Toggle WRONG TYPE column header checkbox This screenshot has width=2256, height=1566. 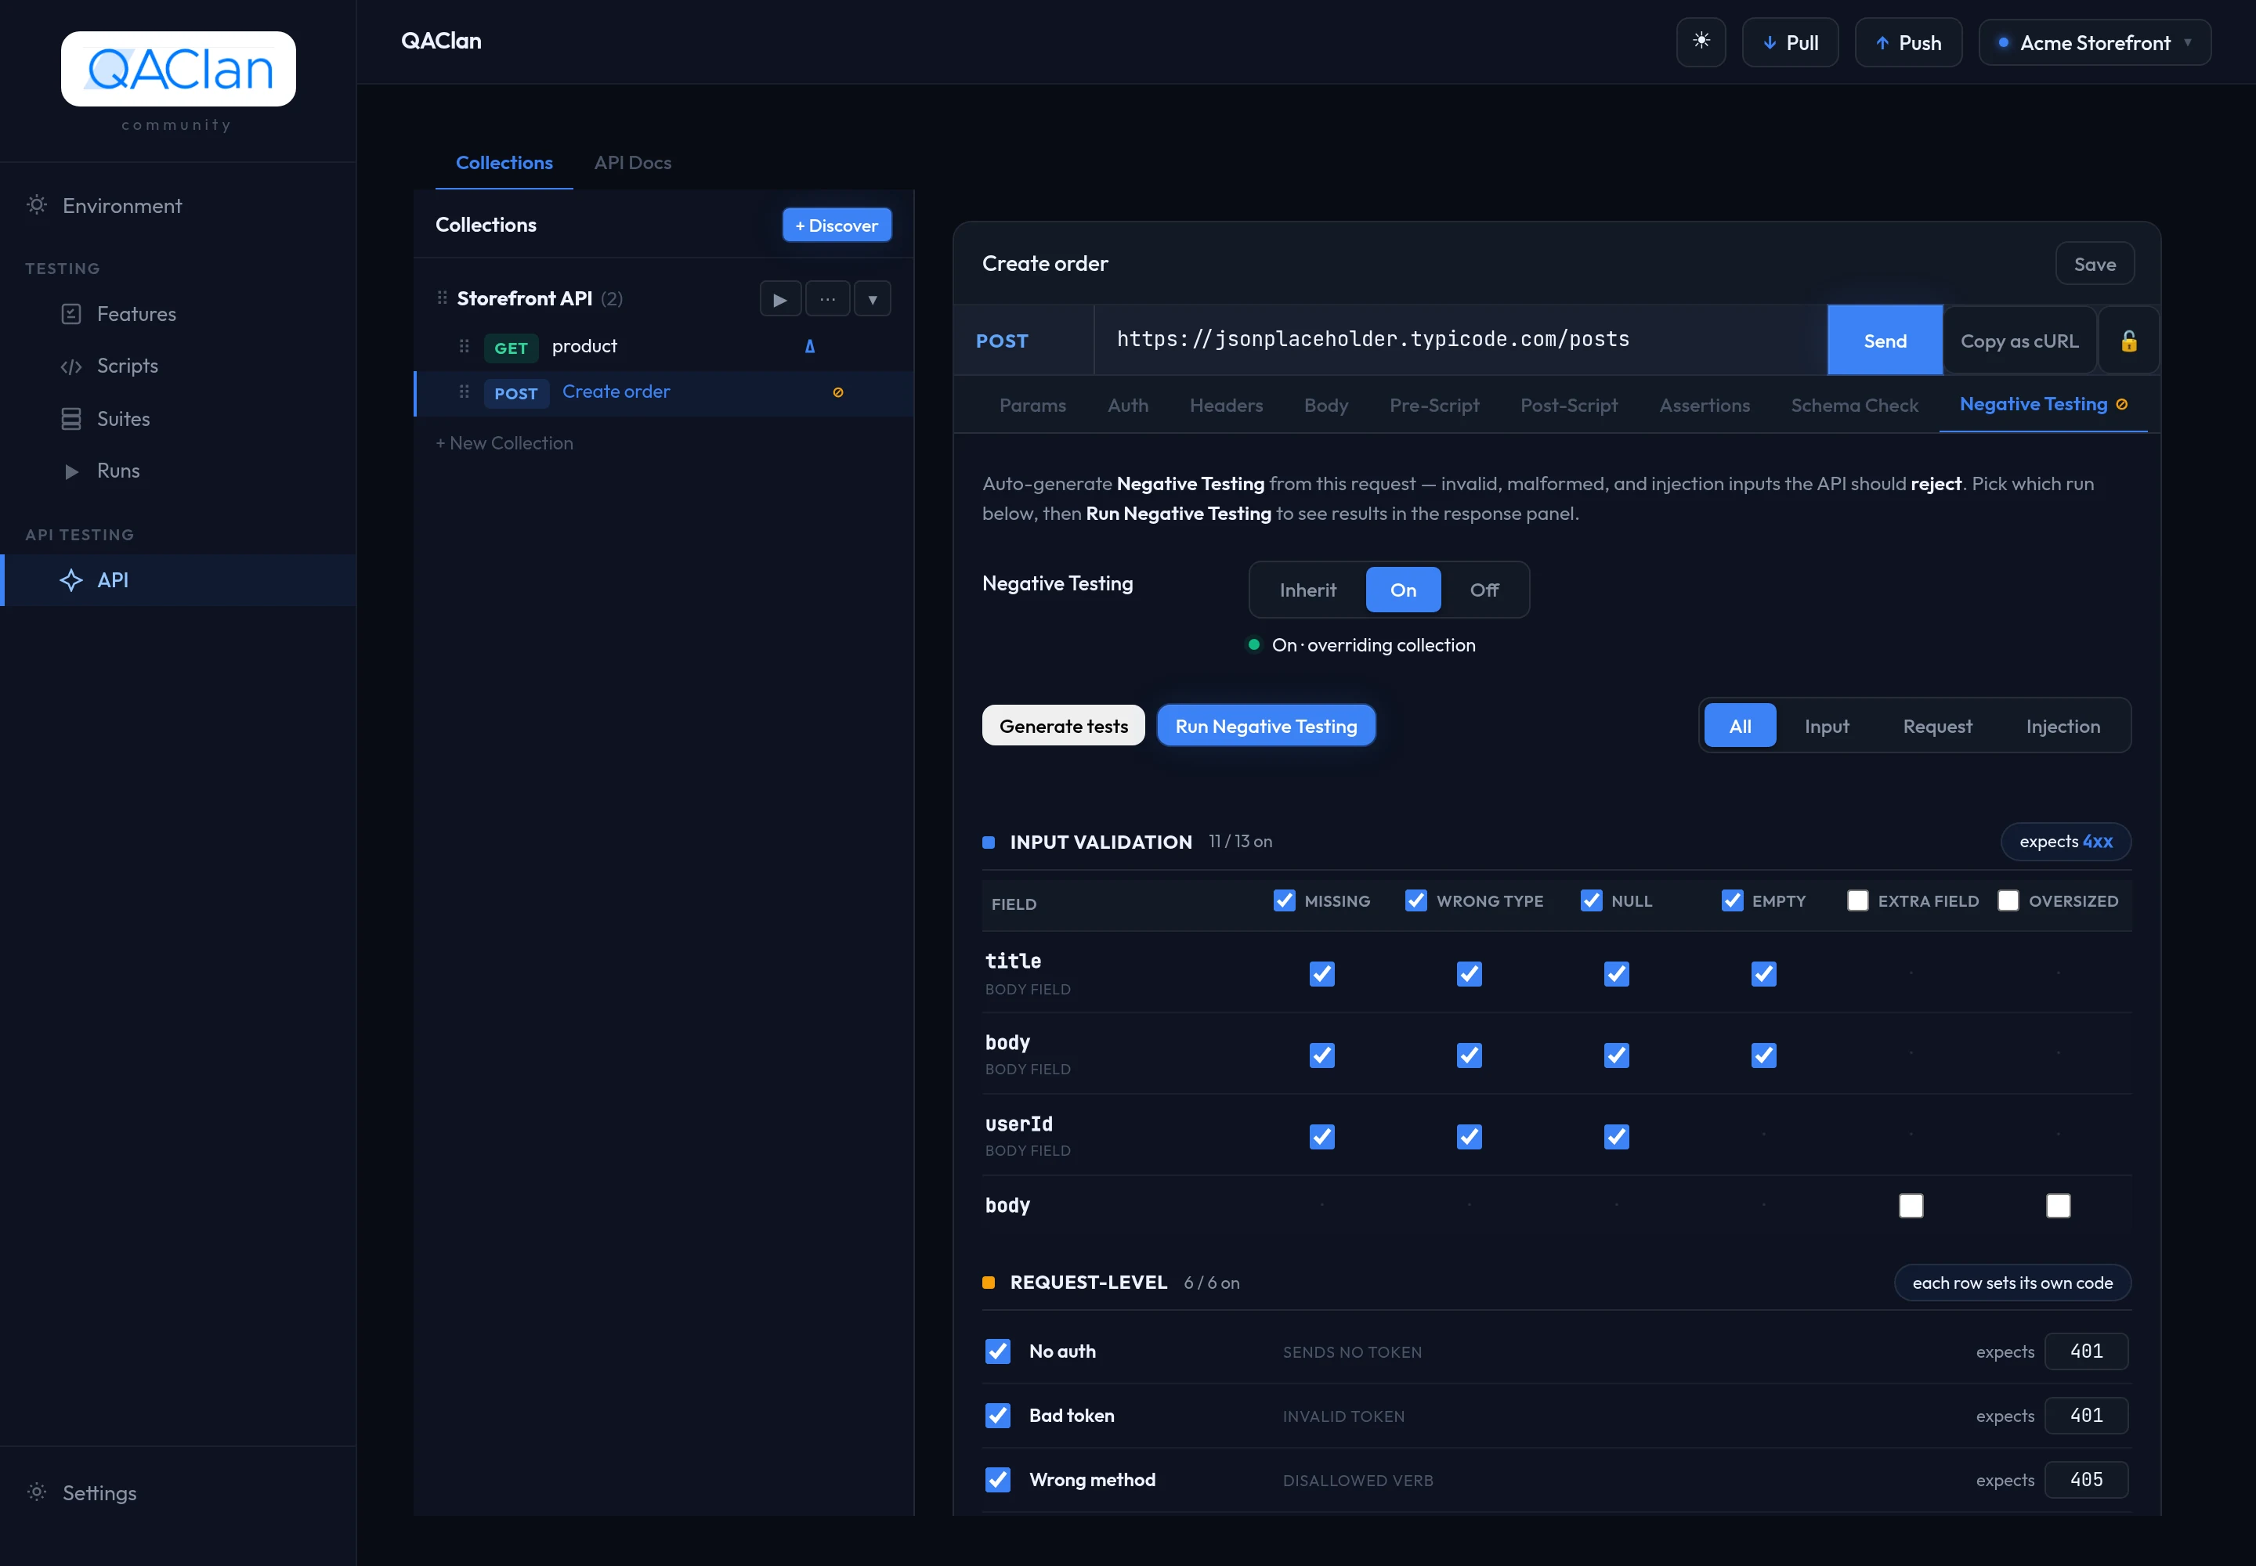click(x=1415, y=900)
